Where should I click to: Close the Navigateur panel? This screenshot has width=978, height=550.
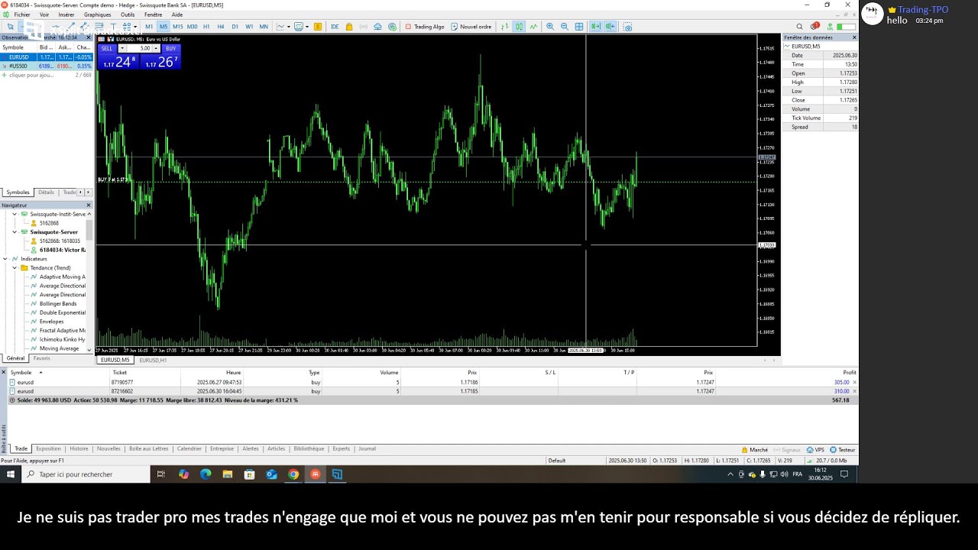88,205
